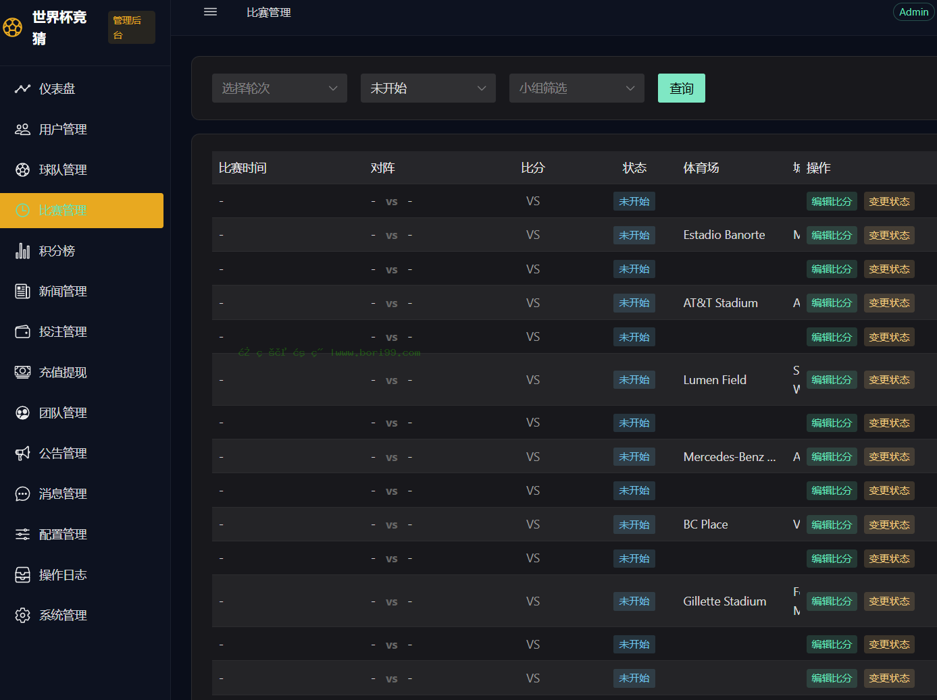Click the 操作 column header
This screenshot has height=700, width=937.
(x=818, y=168)
